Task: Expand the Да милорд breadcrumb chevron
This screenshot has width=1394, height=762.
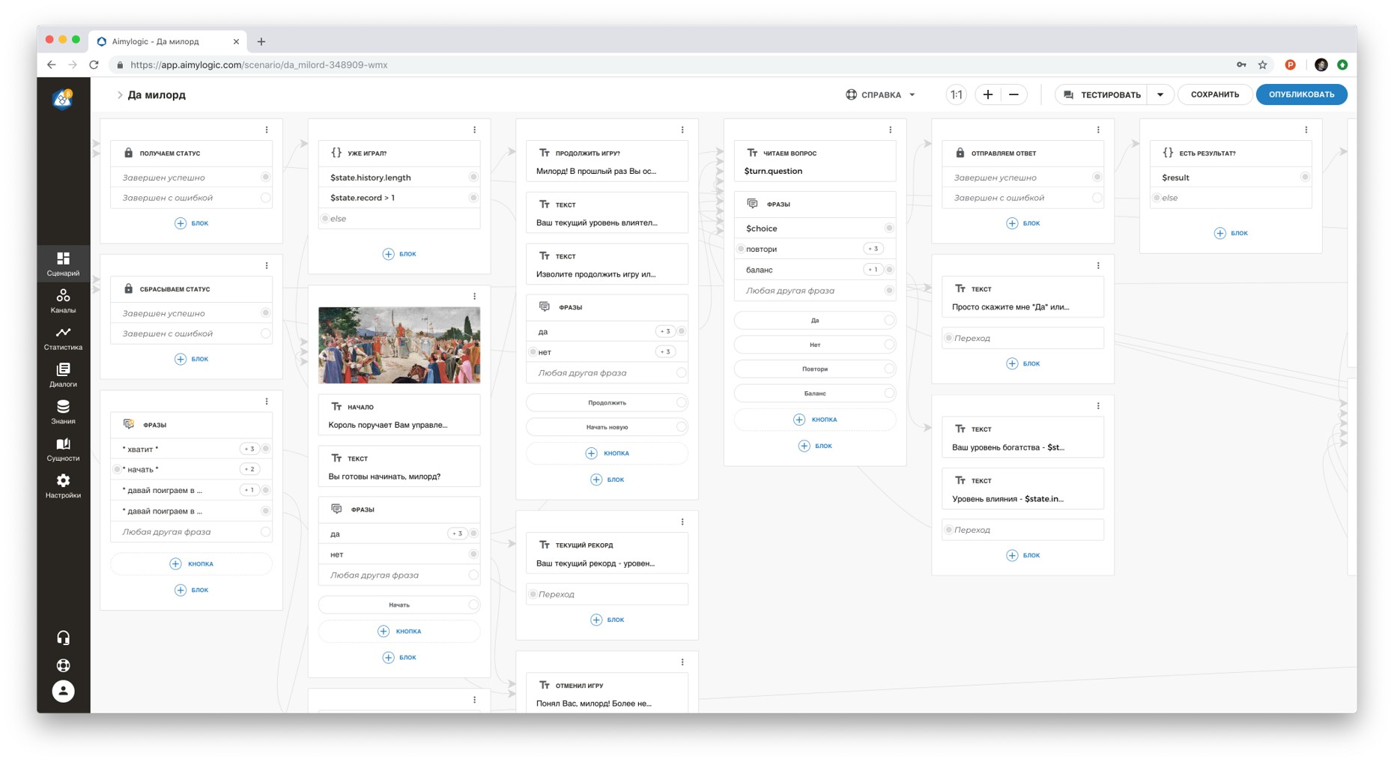Action: tap(119, 95)
